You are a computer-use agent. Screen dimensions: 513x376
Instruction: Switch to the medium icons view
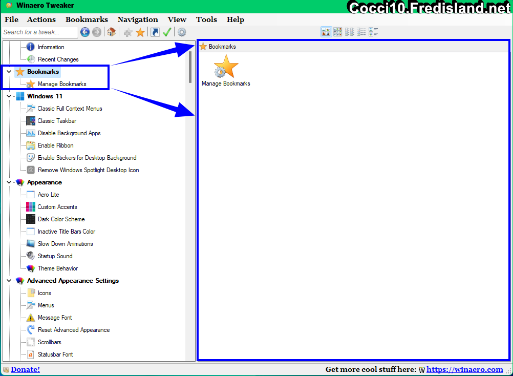pyautogui.click(x=337, y=32)
